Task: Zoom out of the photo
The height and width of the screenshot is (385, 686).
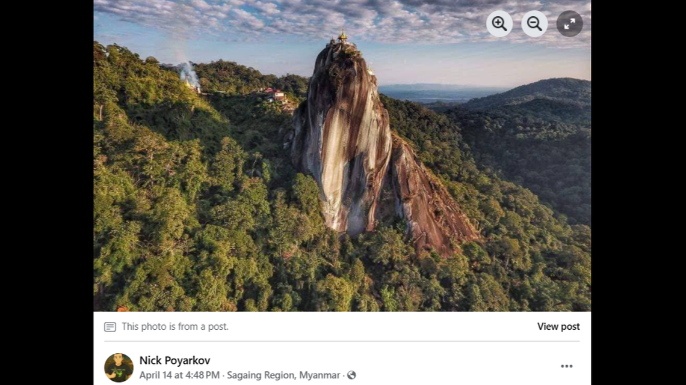Action: [x=534, y=24]
